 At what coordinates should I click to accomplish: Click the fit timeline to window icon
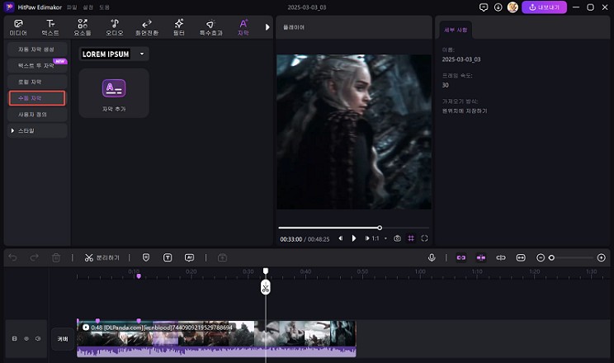click(521, 257)
